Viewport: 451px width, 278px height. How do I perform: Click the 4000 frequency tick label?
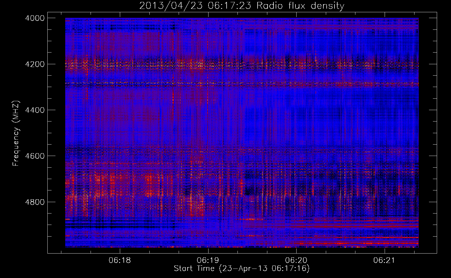point(35,18)
